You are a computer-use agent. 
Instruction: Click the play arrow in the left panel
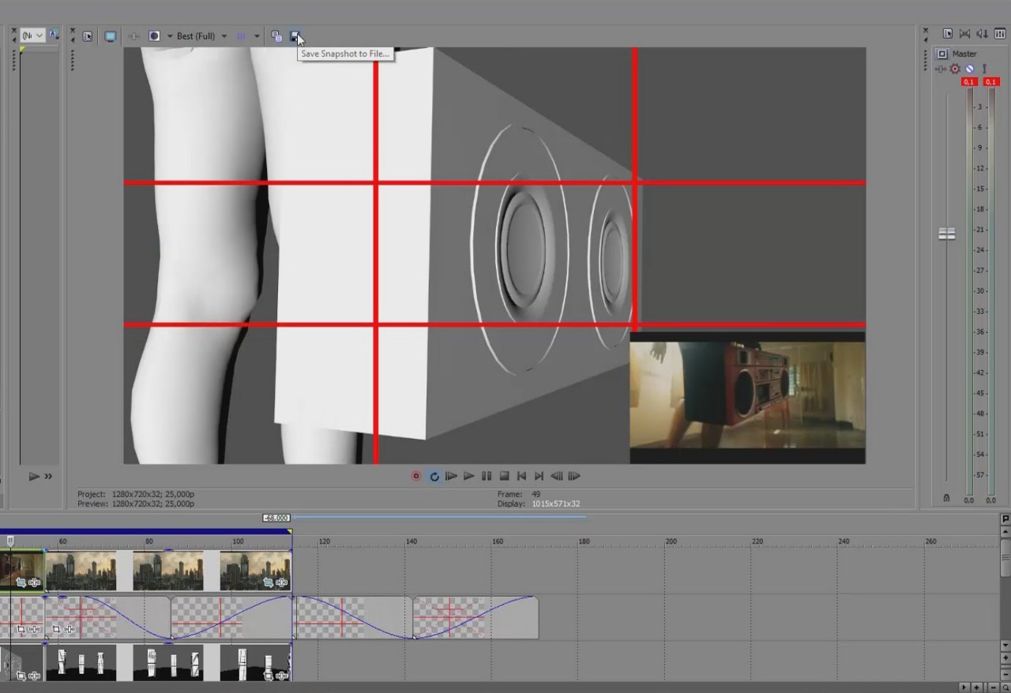point(34,476)
